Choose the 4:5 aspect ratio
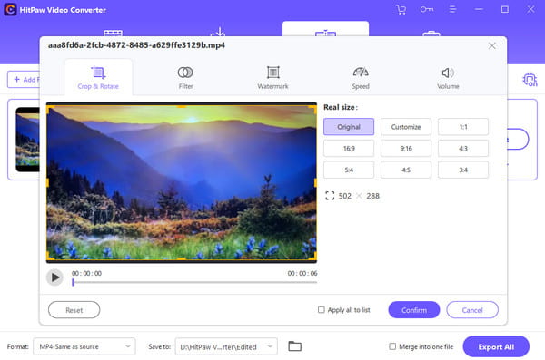Screen dimensions: 545x360 coord(406,170)
